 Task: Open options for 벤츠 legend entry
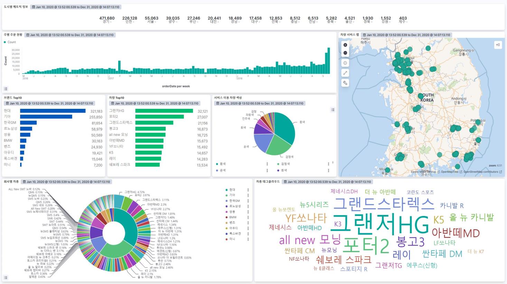pyautogui.click(x=248, y=223)
